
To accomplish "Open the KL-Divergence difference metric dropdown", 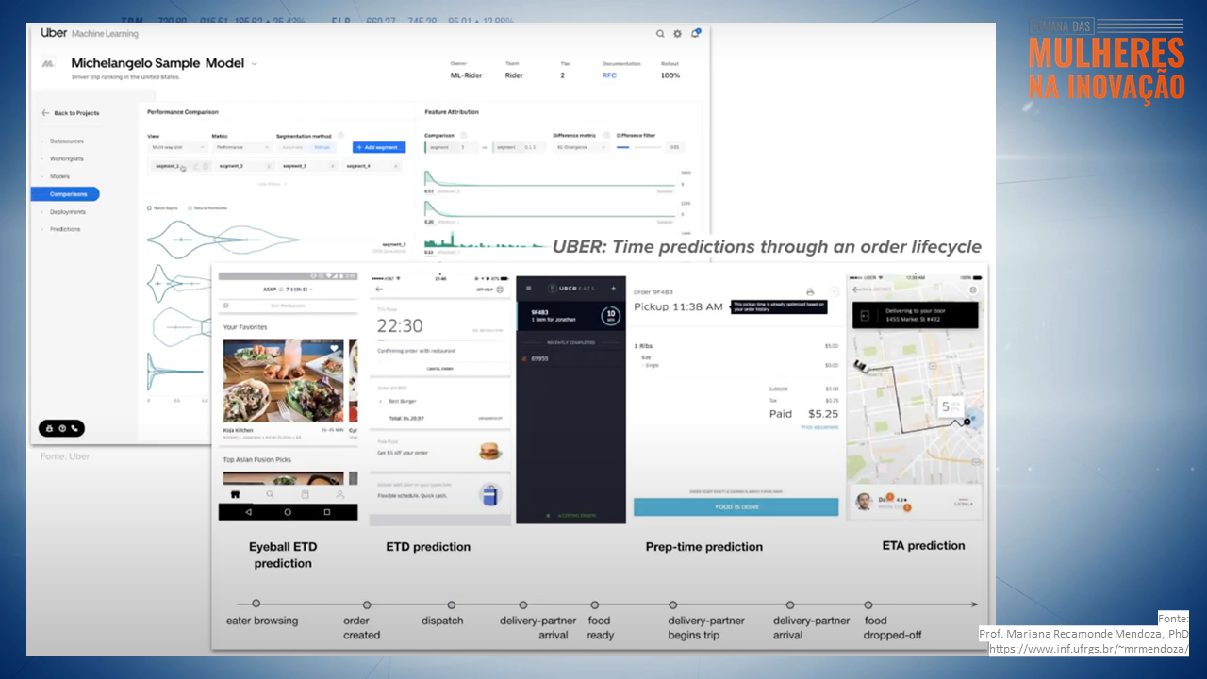I will tap(579, 147).
